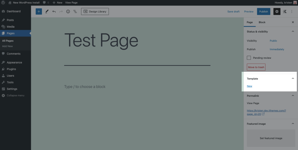Click the WordPress logo in admin bar
The image size is (298, 150).
(3, 3)
